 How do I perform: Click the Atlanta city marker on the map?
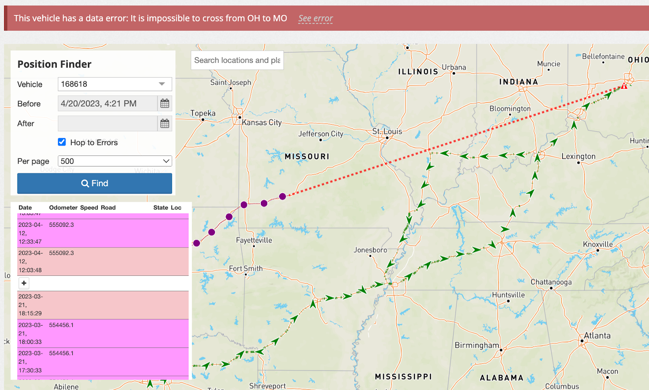pyautogui.click(x=582, y=341)
